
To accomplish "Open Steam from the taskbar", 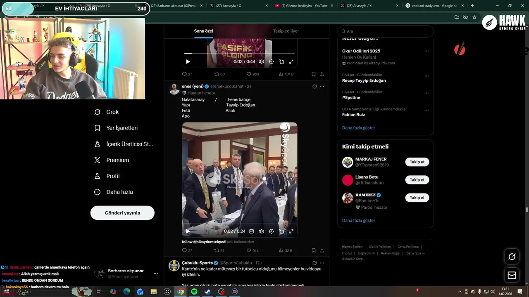I will click(207, 292).
